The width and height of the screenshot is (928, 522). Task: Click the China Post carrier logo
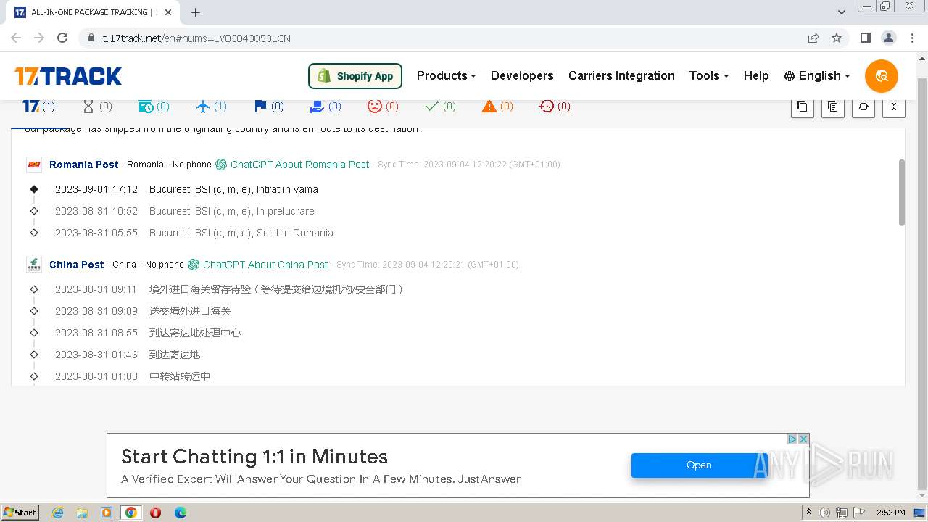34,265
